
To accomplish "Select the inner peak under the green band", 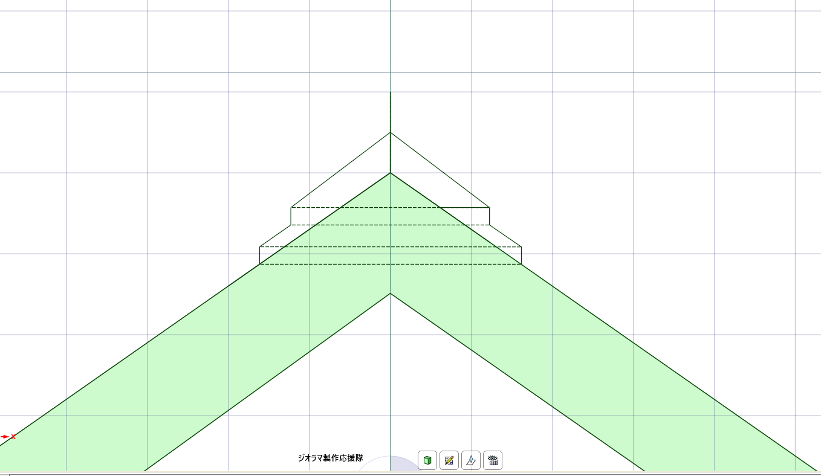I will pyautogui.click(x=390, y=294).
